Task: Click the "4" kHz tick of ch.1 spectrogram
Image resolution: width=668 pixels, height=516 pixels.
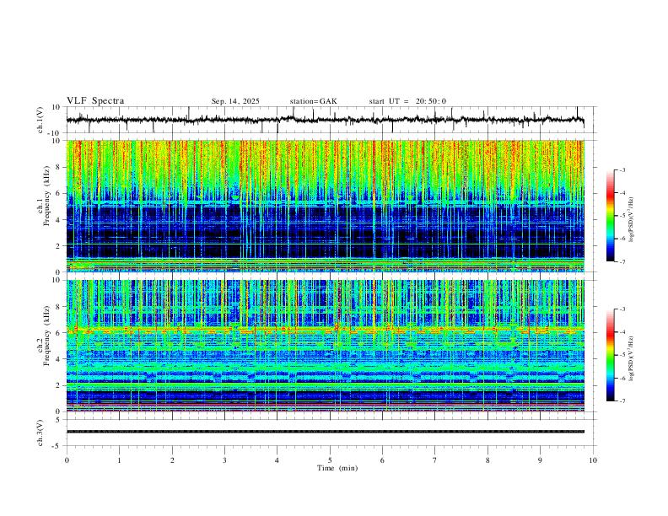Action: (x=58, y=220)
